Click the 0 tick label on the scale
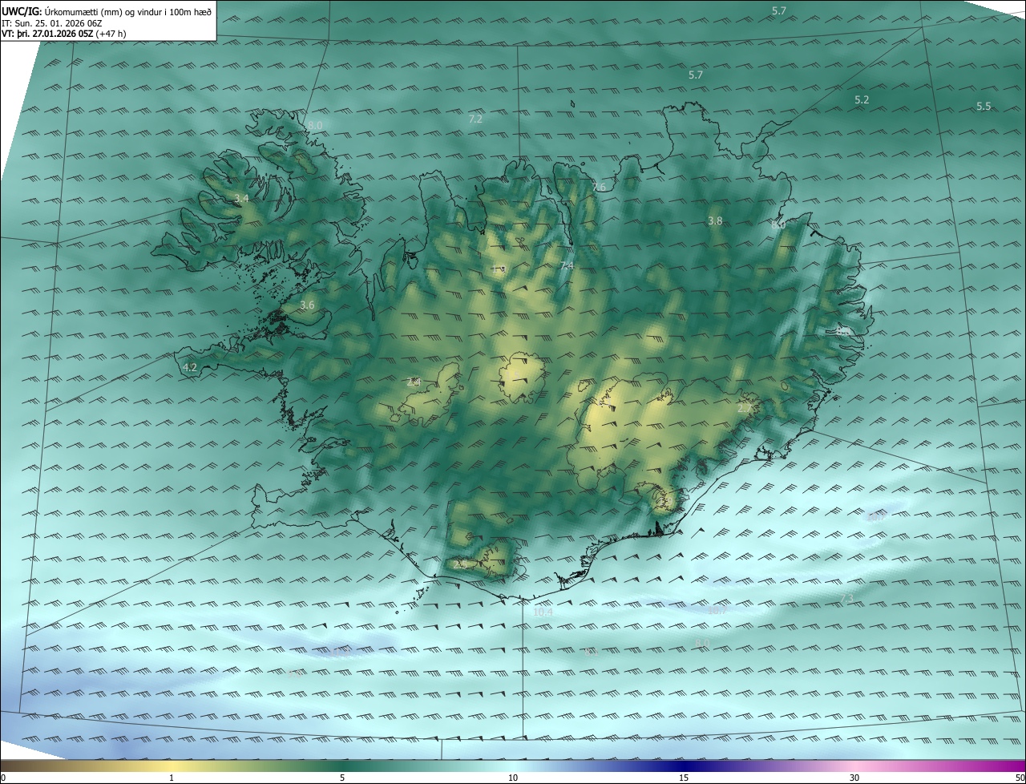Screen dimensions: 1026x784 tap(3, 778)
